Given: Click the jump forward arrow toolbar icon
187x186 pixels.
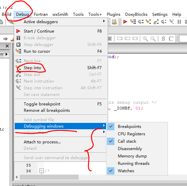Looking at the screenshot, I should click(x=5, y=39).
